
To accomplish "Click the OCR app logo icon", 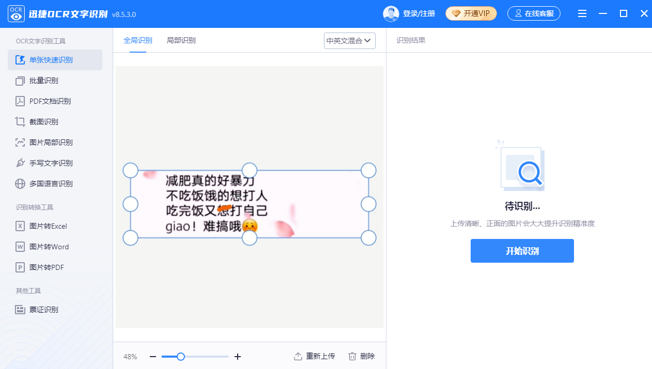I will pos(17,14).
